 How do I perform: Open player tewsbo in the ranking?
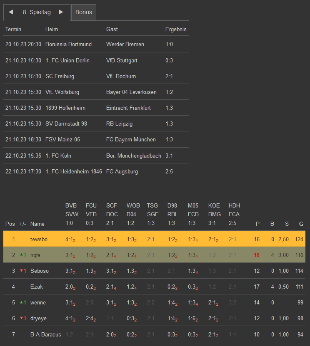point(39,239)
